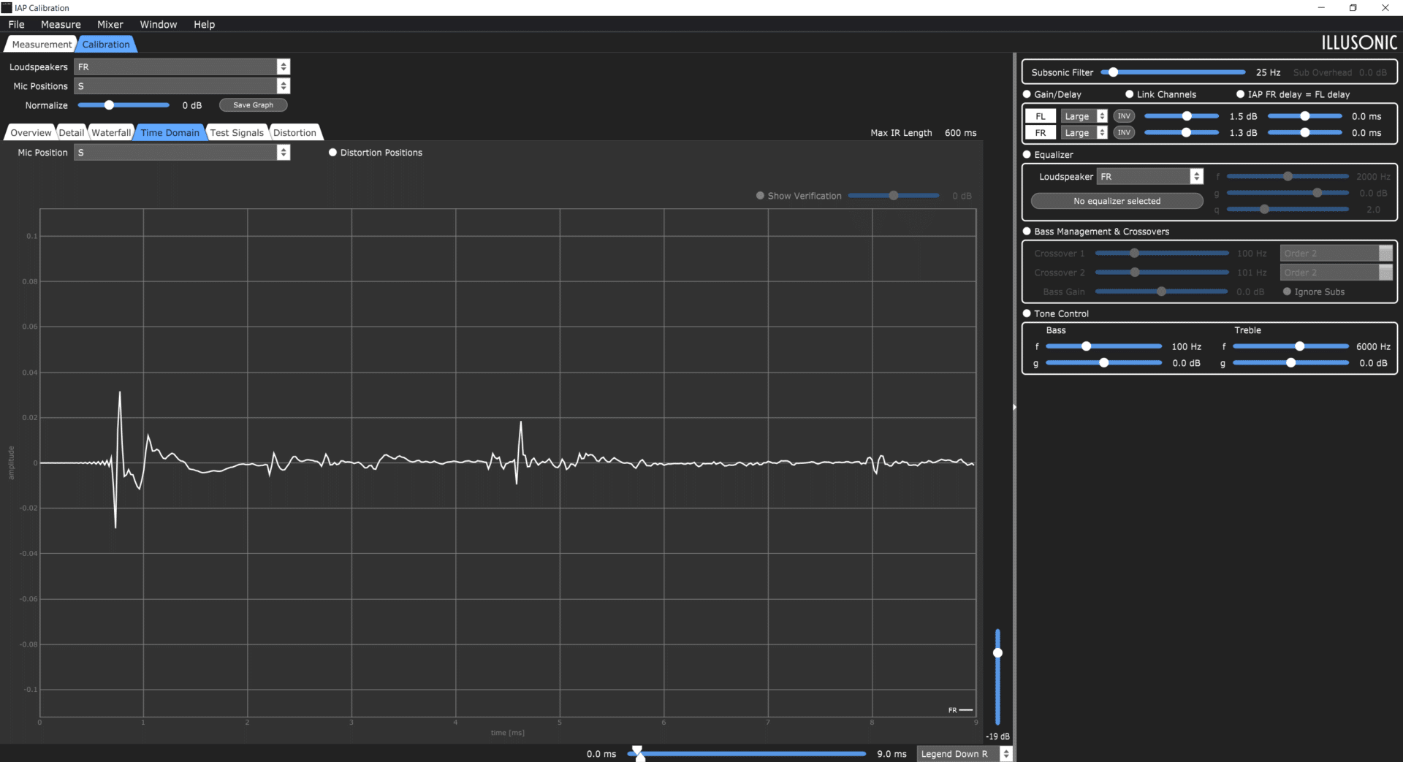Toggle Distortion Positions option

332,153
